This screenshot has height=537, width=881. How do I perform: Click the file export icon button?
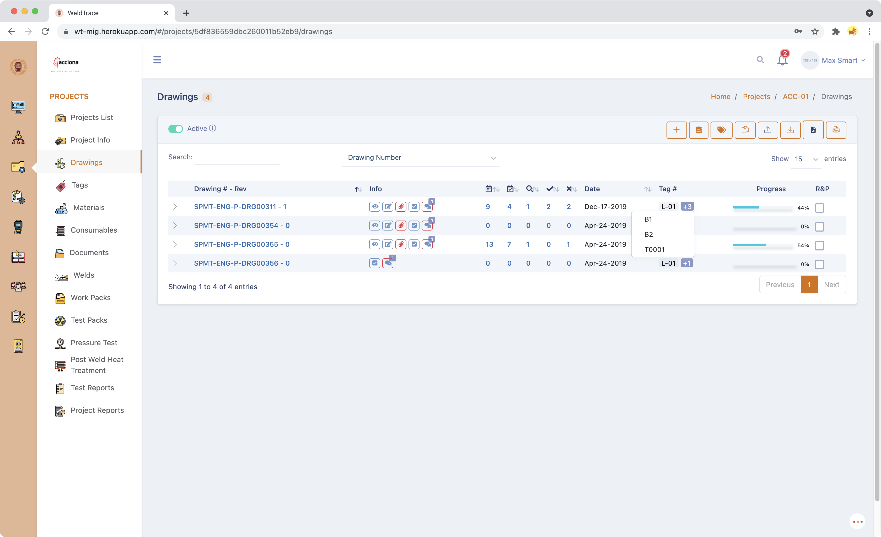point(813,130)
